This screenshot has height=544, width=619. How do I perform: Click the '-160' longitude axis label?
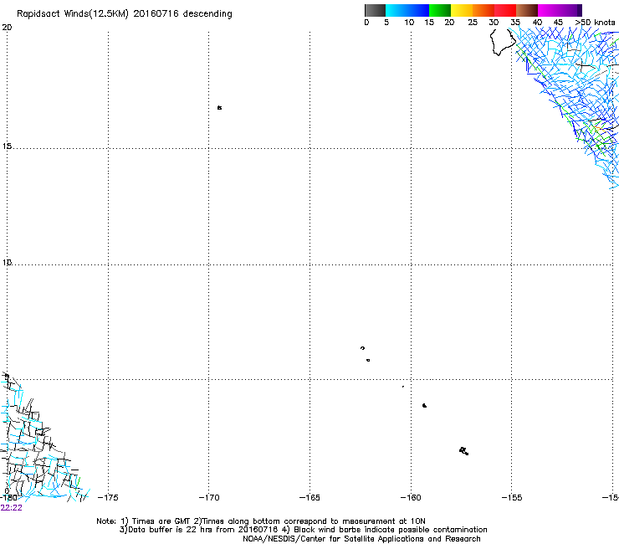click(x=411, y=497)
